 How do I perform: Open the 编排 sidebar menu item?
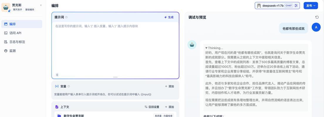22,24
